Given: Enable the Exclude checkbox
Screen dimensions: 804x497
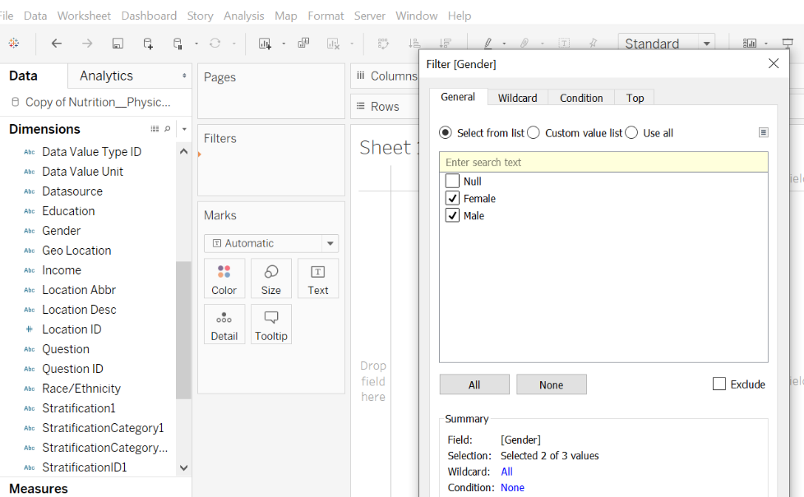Looking at the screenshot, I should [719, 384].
